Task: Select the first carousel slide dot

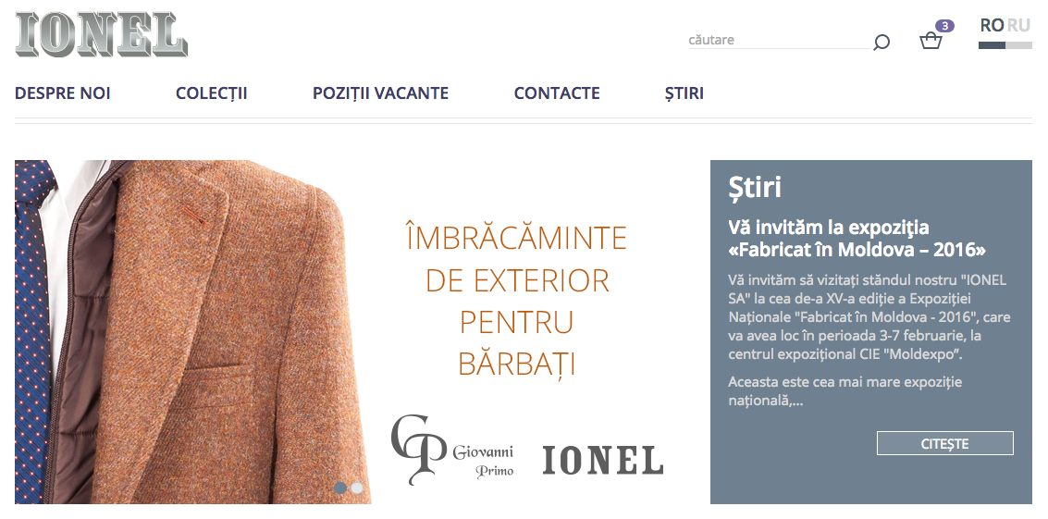Action: tap(341, 488)
